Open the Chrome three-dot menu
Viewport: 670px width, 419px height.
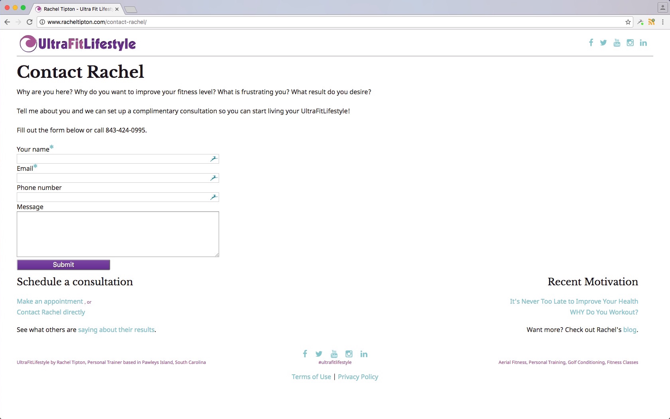(663, 22)
